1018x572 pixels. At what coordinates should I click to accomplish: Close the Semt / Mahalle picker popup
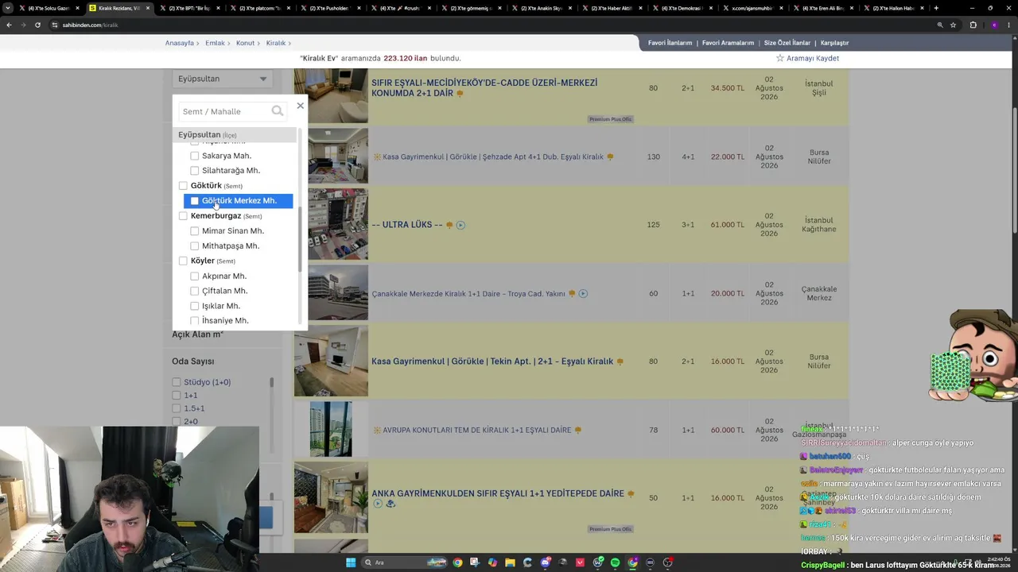(300, 106)
